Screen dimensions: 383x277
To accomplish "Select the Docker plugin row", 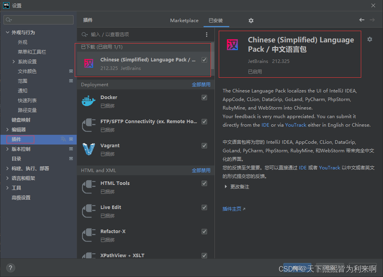I will [146, 101].
